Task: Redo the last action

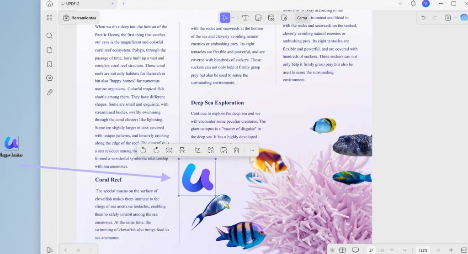Action: point(435,18)
